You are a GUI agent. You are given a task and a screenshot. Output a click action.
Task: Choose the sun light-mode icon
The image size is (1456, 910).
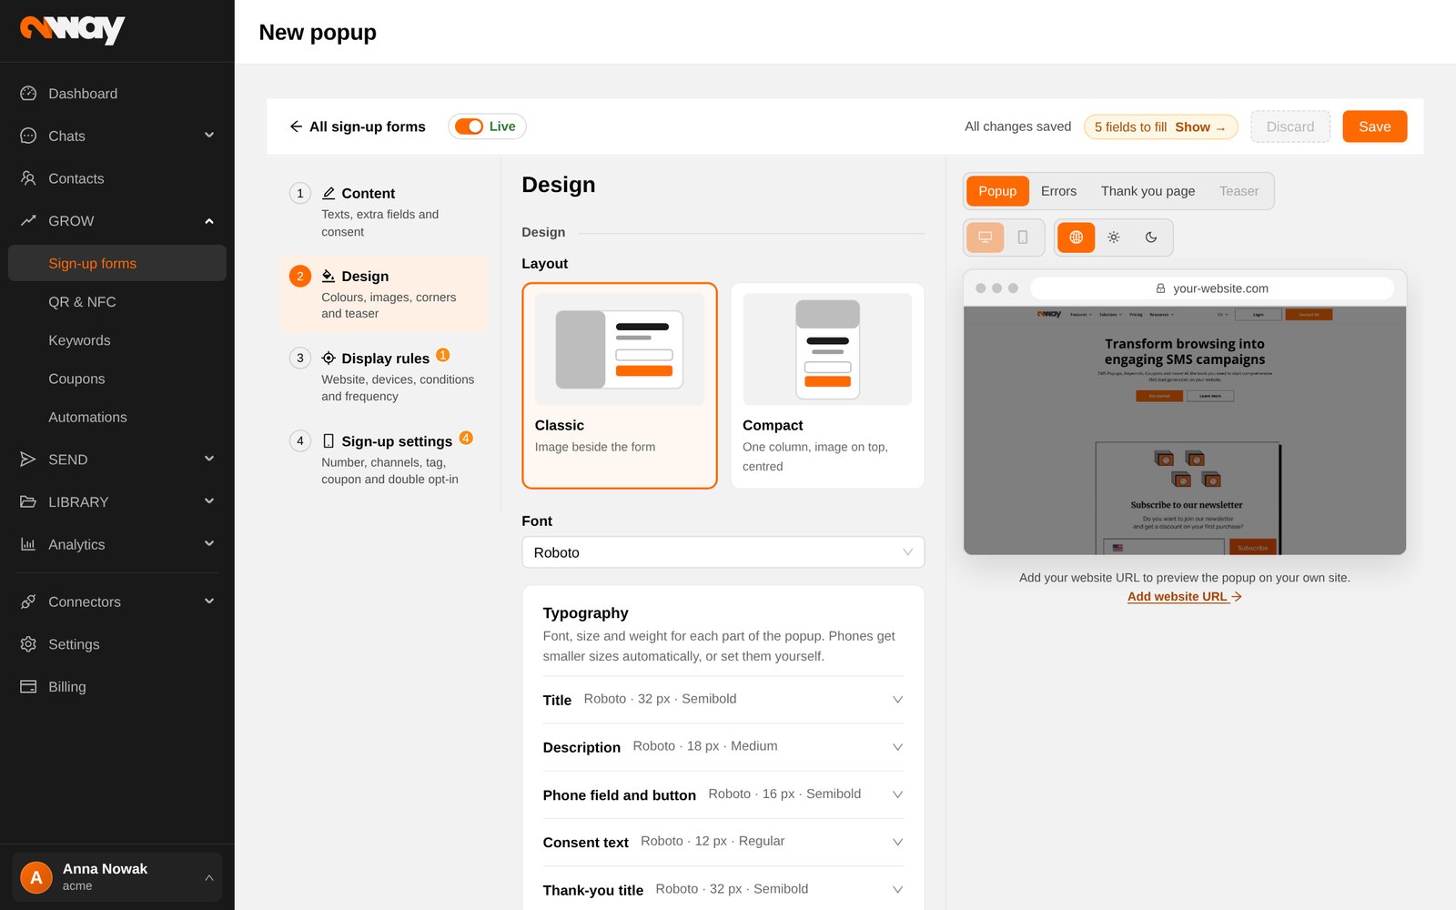(x=1114, y=238)
